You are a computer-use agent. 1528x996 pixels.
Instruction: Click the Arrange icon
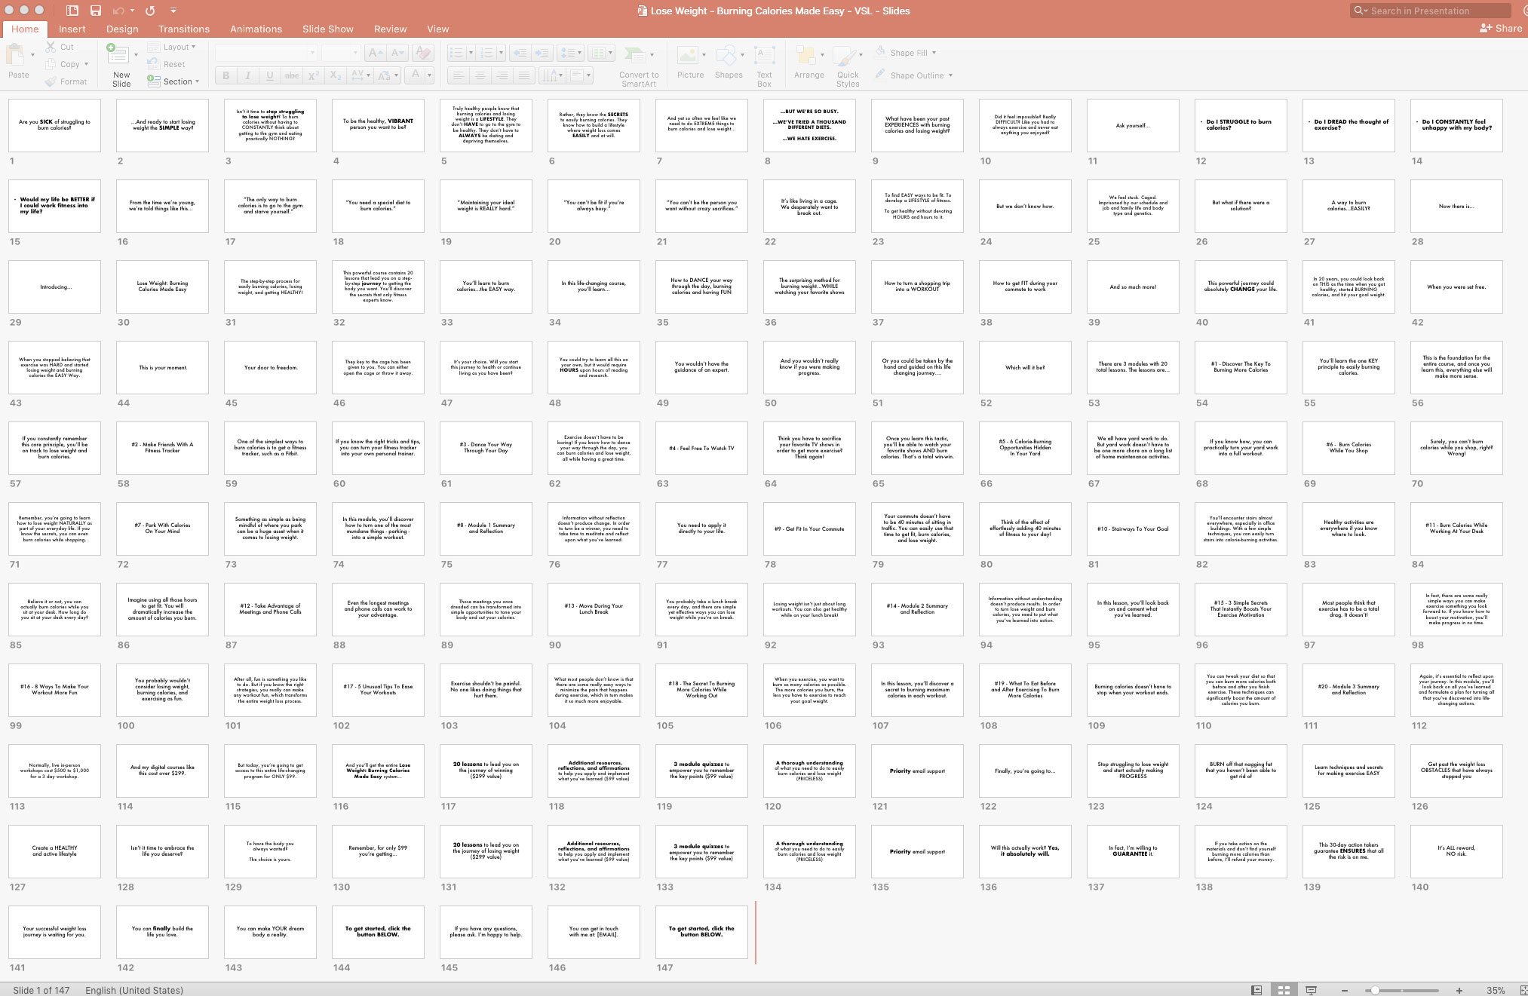click(806, 55)
